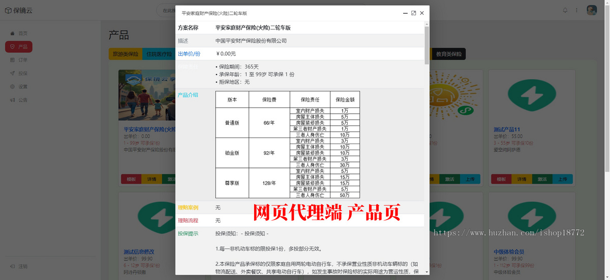Click 详情 button on 测试产品11 card

522,179
